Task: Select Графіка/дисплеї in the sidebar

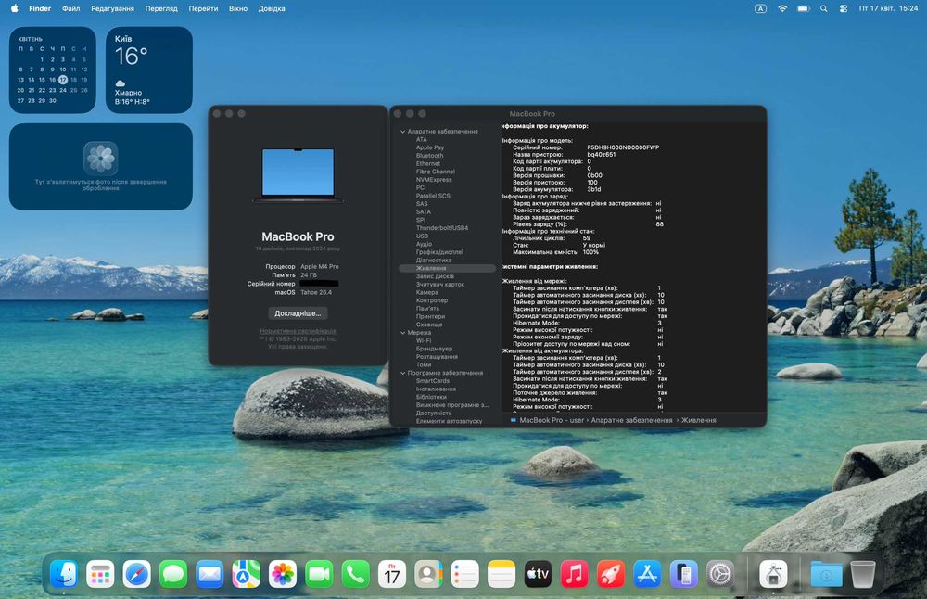Action: [x=439, y=252]
